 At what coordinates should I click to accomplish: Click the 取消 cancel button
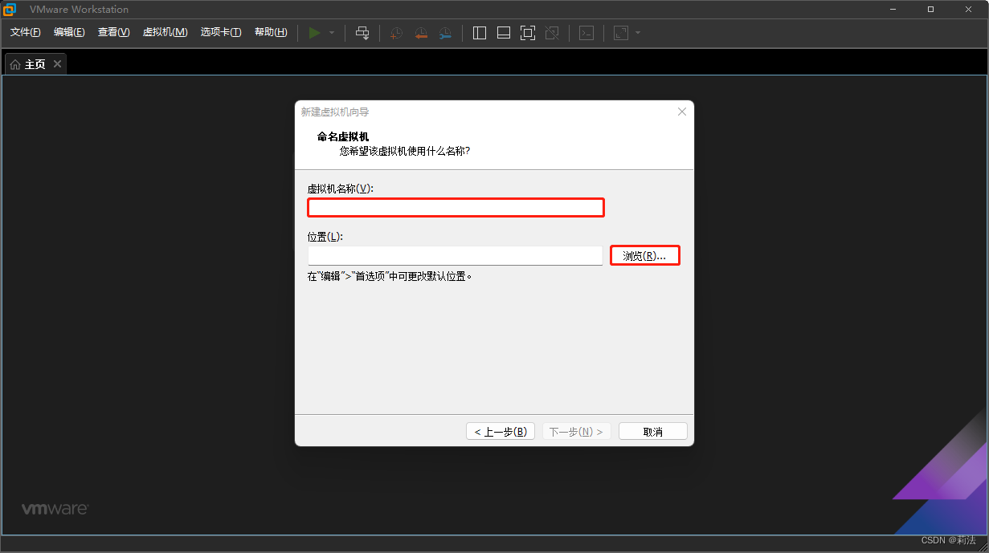(653, 432)
